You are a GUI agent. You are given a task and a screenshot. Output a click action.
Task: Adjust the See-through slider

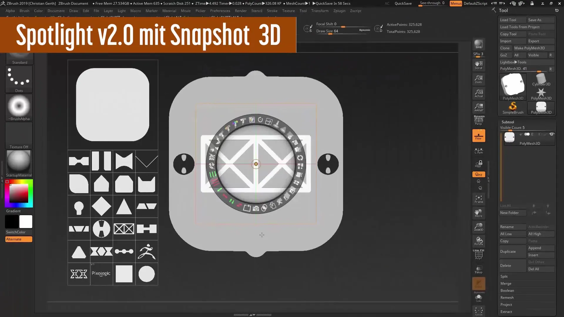coord(432,4)
